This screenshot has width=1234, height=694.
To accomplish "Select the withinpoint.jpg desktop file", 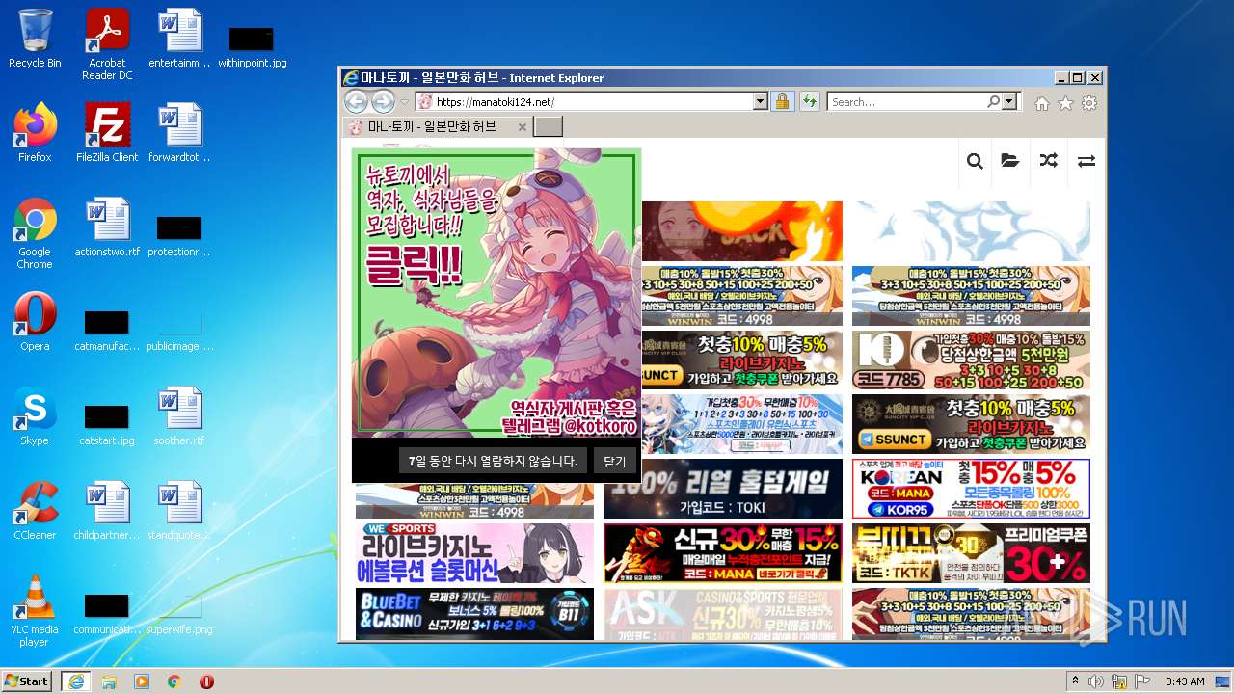I will point(252,47).
